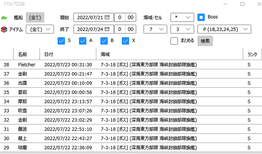Click the end minute field
262x154 pixels.
point(131,29)
